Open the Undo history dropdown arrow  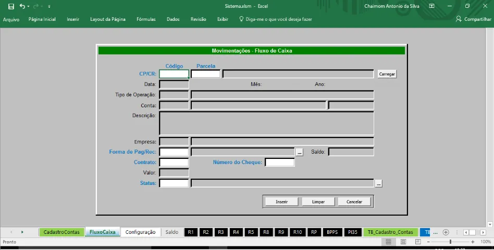coord(29,6)
